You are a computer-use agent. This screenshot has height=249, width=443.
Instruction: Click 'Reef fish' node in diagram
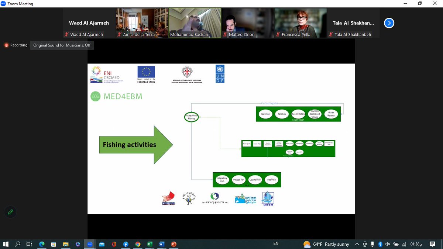pyautogui.click(x=272, y=180)
